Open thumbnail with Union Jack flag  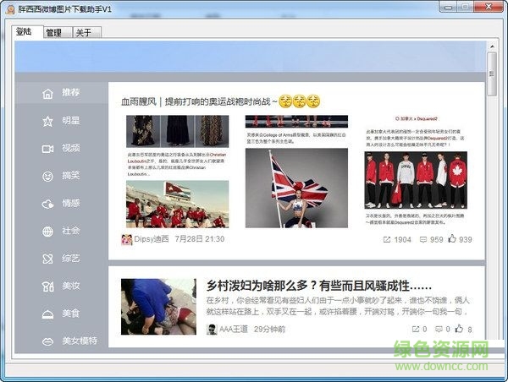pos(296,188)
